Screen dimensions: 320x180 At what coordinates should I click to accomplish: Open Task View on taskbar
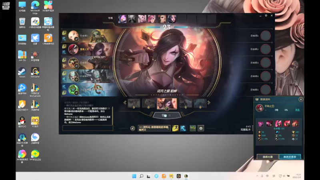(148, 176)
